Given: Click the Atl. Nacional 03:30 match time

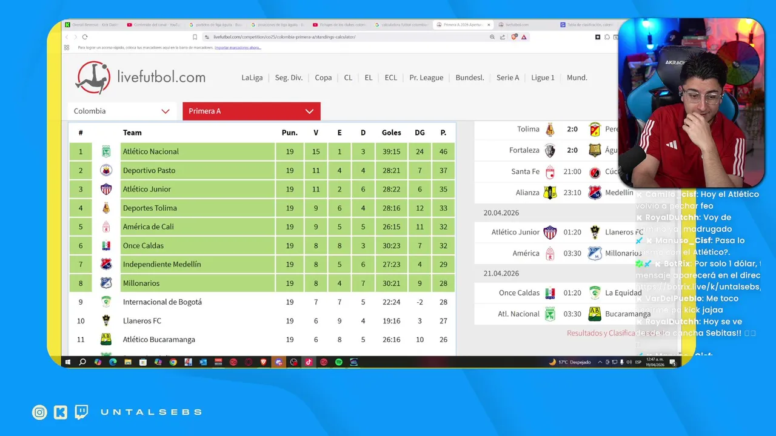Looking at the screenshot, I should [x=572, y=314].
